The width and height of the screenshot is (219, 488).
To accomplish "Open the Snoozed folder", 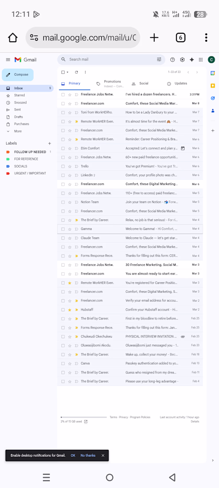I will click(20, 102).
